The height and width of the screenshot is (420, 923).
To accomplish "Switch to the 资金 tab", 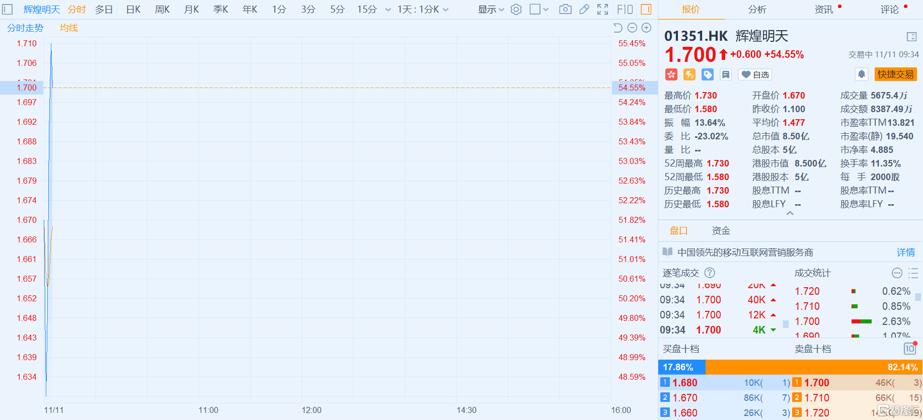I will 721,231.
